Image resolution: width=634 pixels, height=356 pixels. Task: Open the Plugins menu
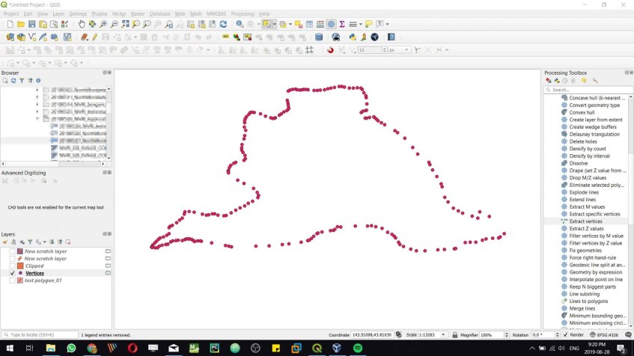pyautogui.click(x=100, y=13)
